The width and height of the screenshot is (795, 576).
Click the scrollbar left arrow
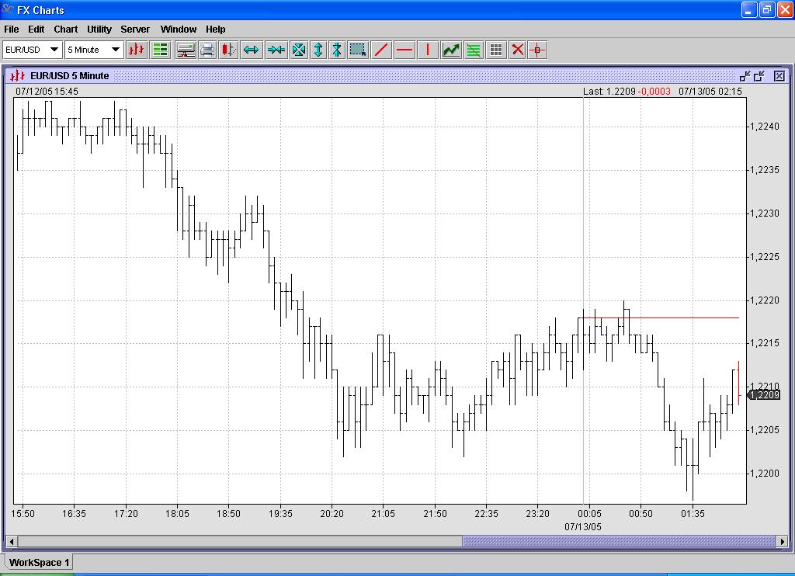click(x=11, y=542)
